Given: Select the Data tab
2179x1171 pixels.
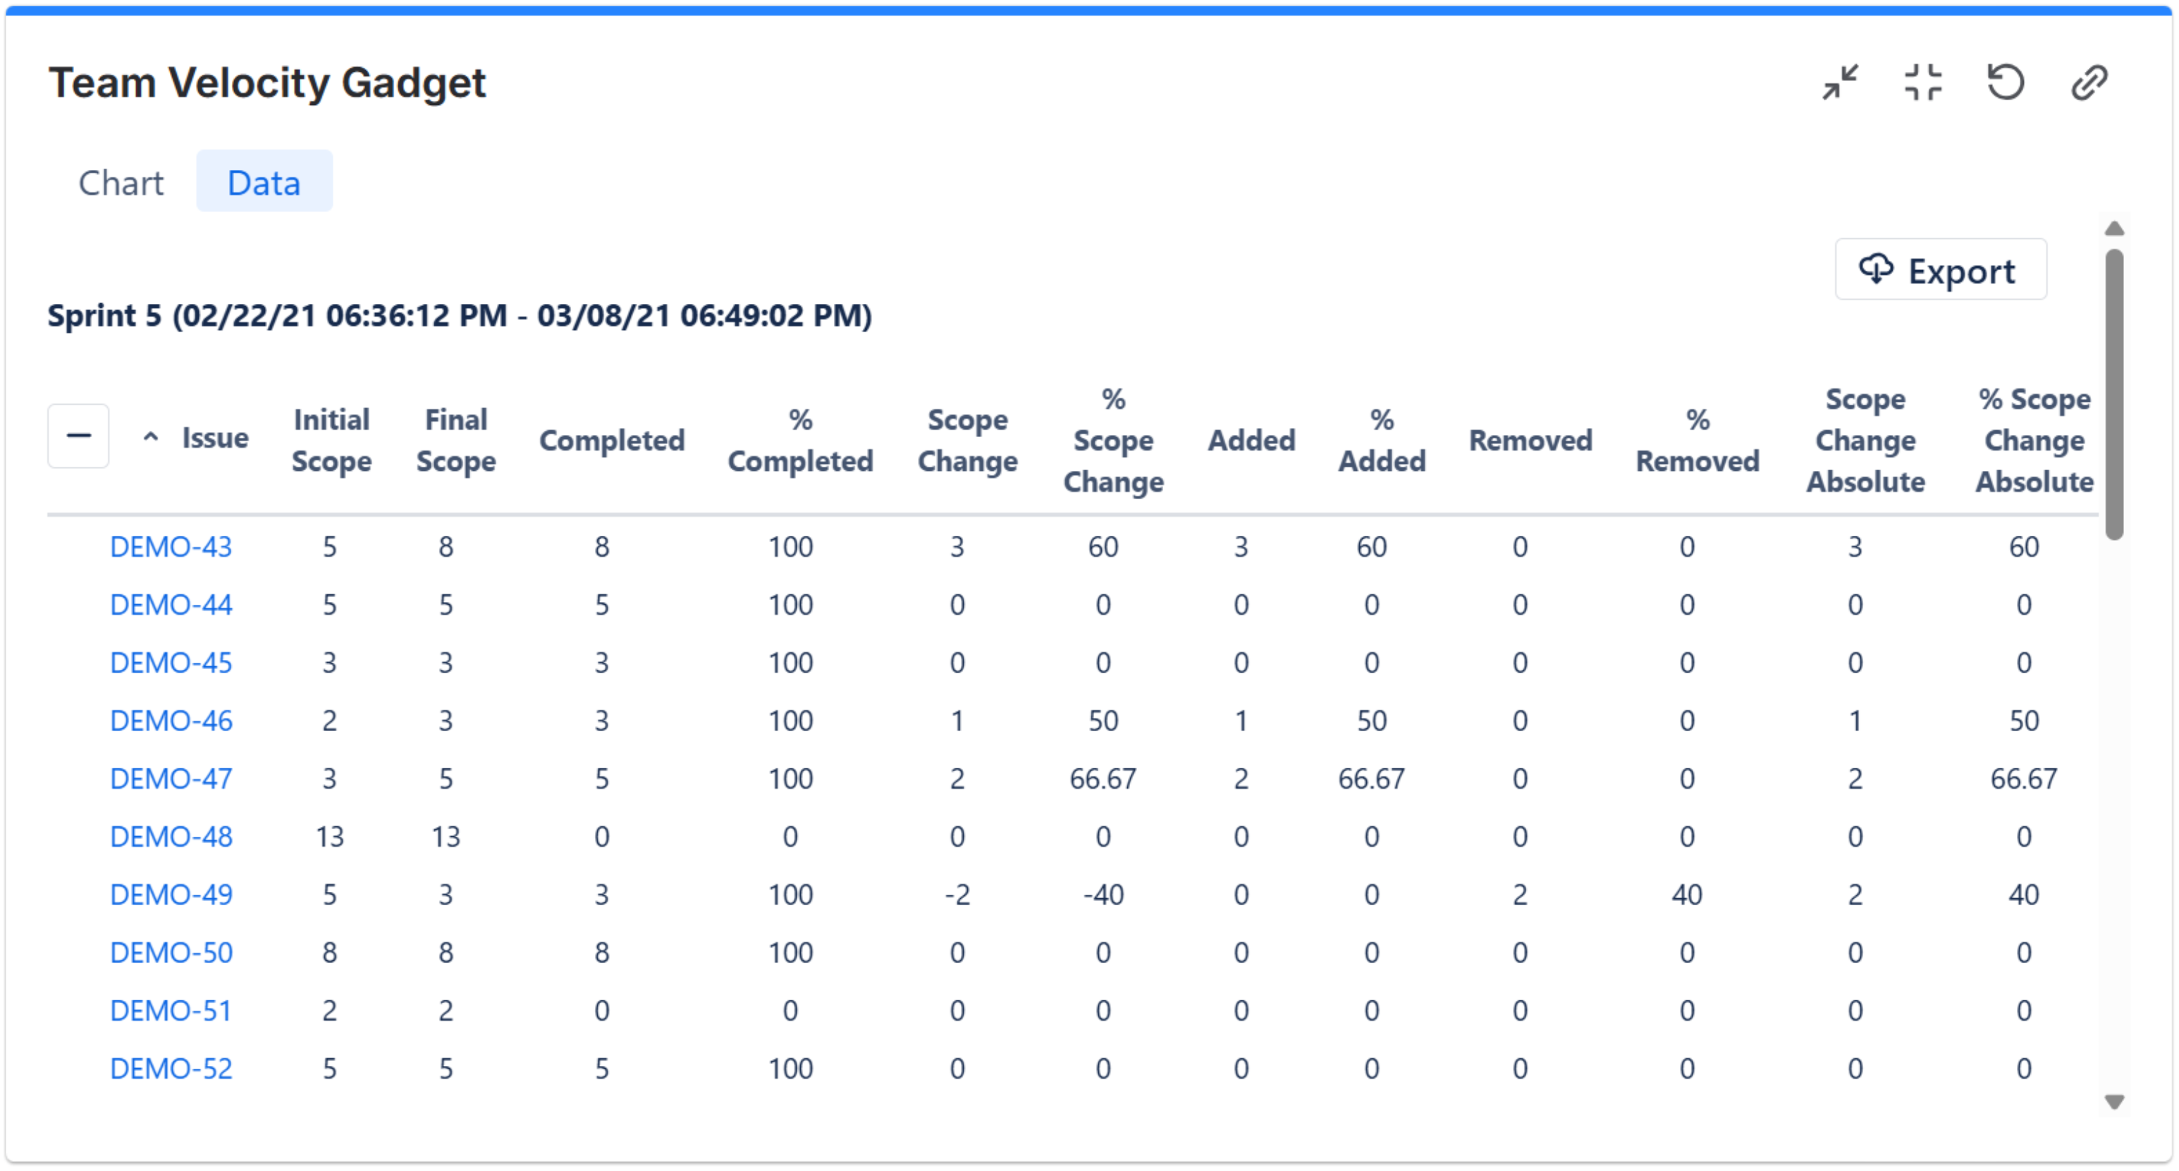Looking at the screenshot, I should coord(264,183).
